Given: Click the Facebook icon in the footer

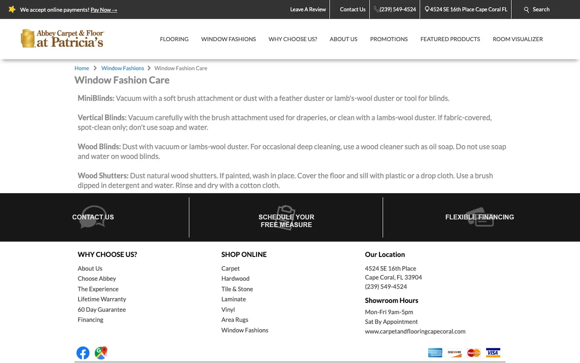Looking at the screenshot, I should point(83,353).
